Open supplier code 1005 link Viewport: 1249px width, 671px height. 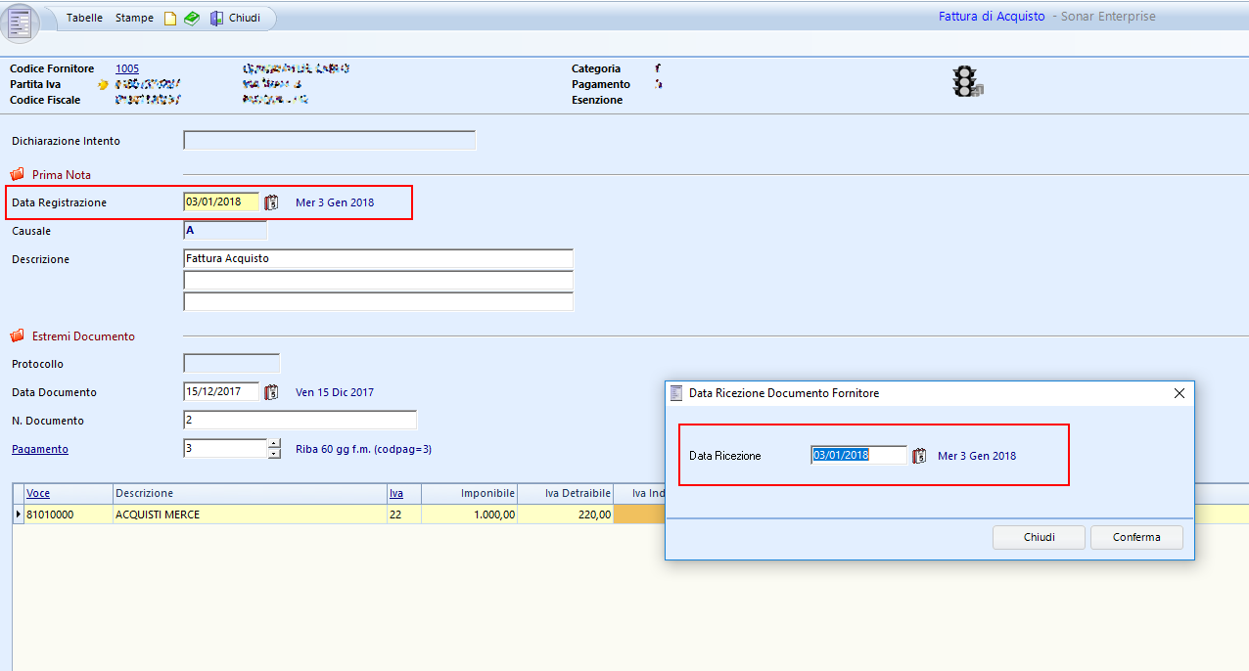[127, 68]
